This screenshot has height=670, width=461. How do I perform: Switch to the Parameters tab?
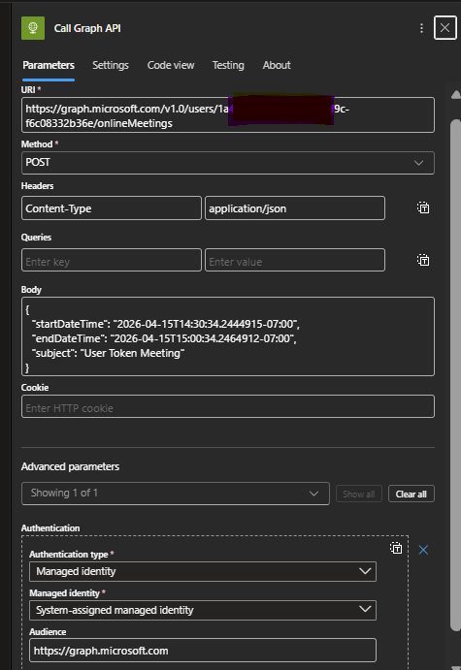point(49,65)
